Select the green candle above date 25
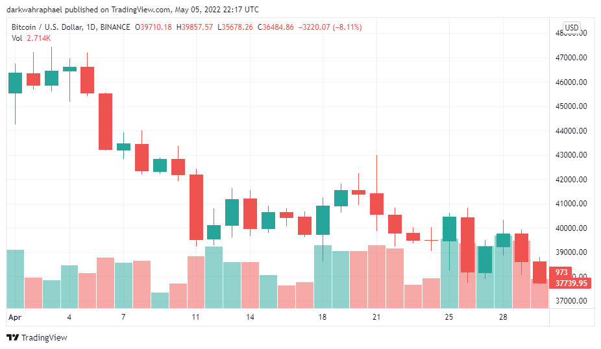This screenshot has width=601, height=349. 449,228
